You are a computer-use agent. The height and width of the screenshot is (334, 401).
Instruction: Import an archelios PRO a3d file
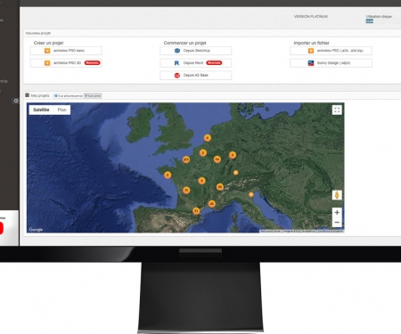coord(331,51)
